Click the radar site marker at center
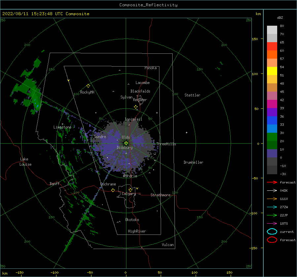297x277 pixels. (x=126, y=143)
